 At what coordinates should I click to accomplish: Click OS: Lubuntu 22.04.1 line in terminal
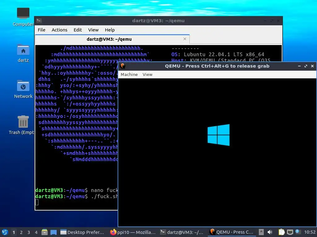tap(218, 54)
